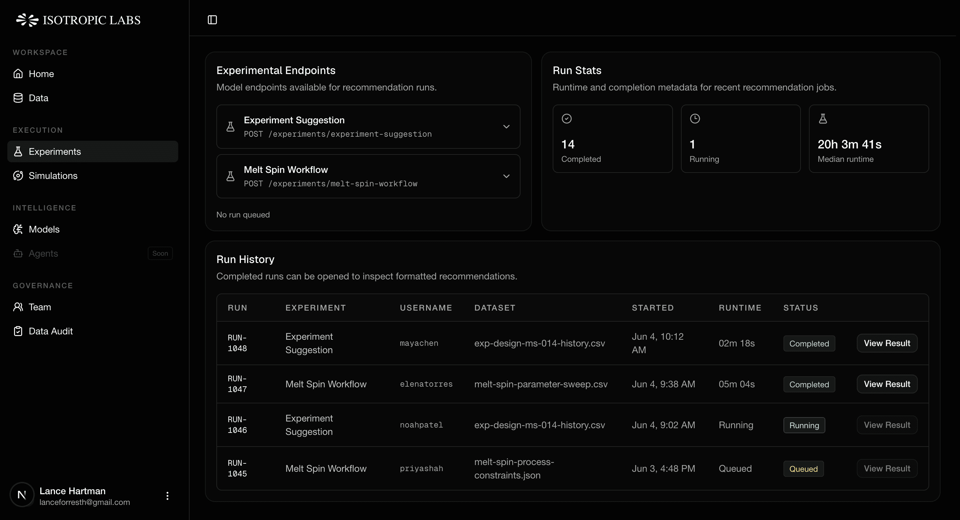Click the flask icon on Median runtime stat

823,119
